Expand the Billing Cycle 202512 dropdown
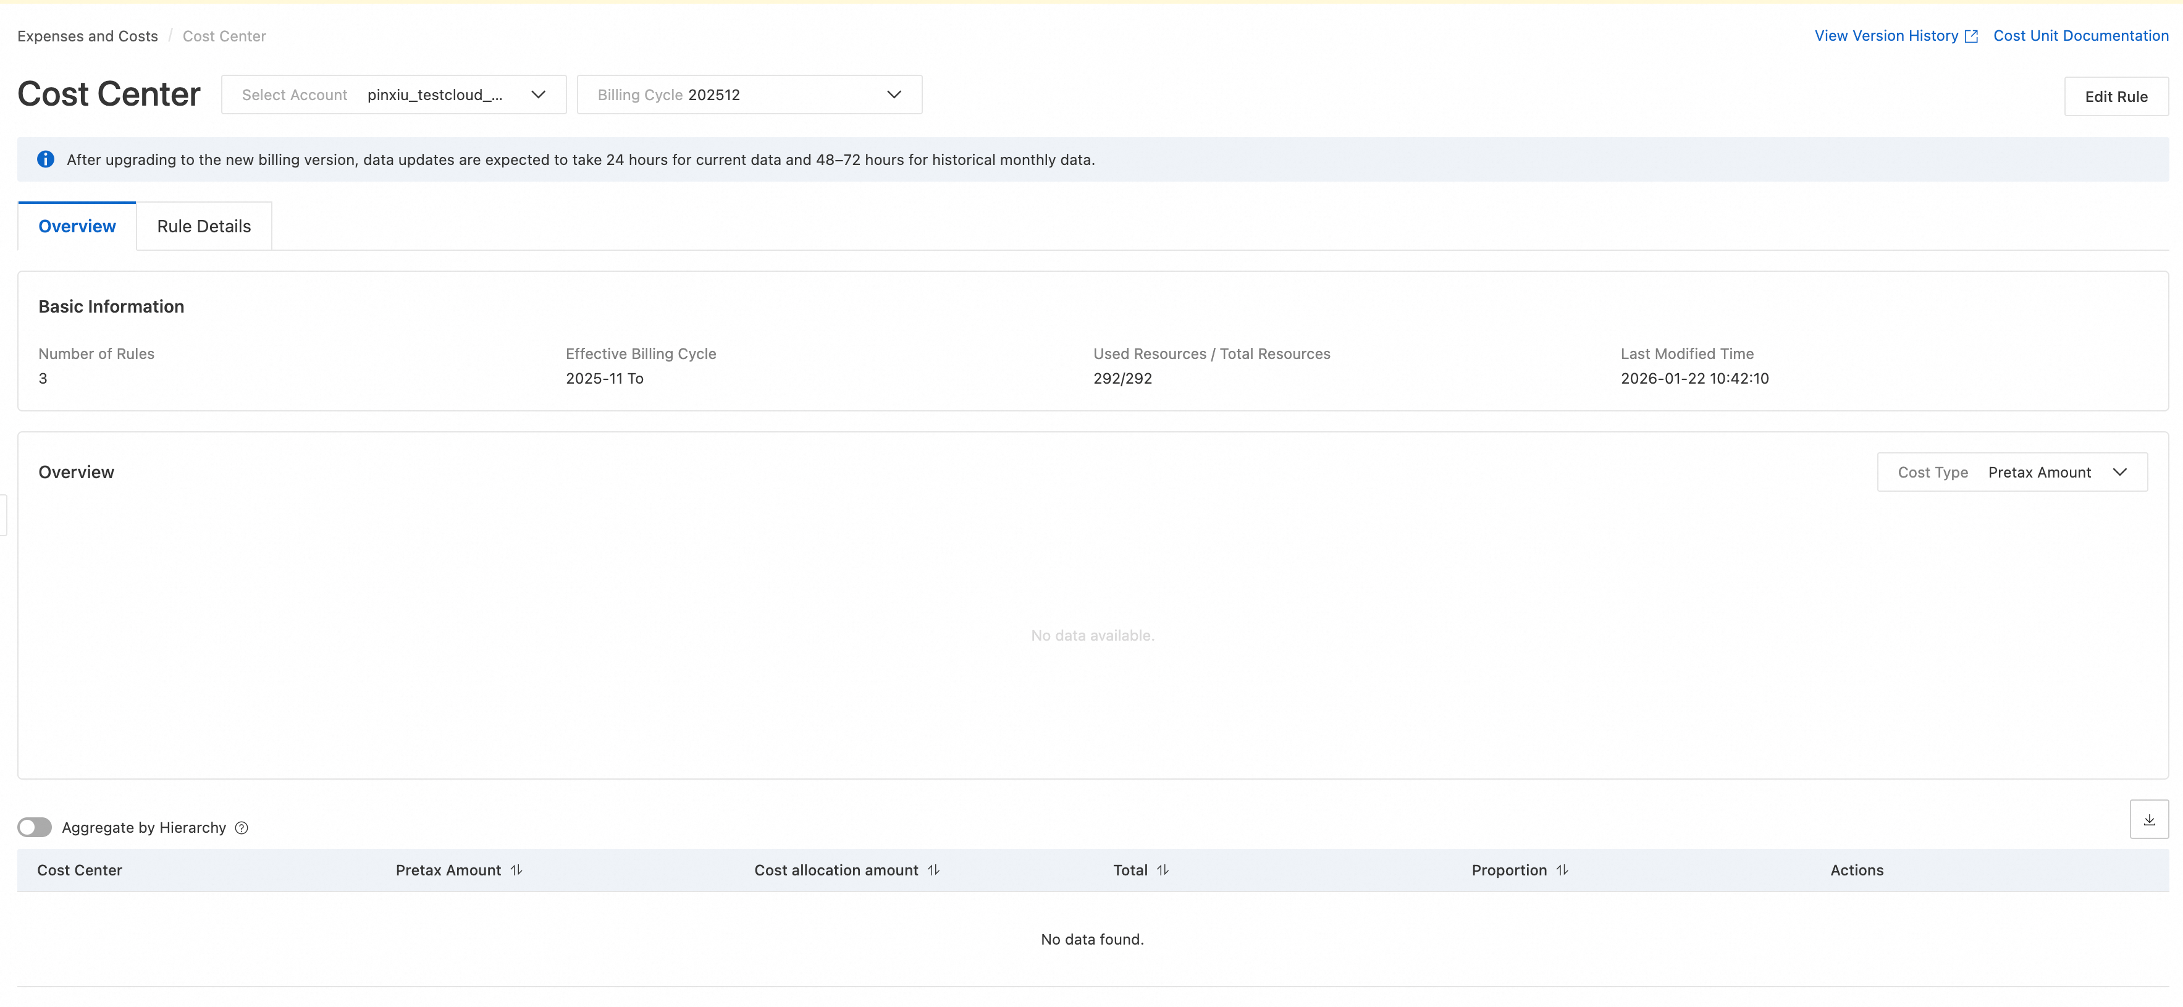The width and height of the screenshot is (2183, 1007). 749,95
